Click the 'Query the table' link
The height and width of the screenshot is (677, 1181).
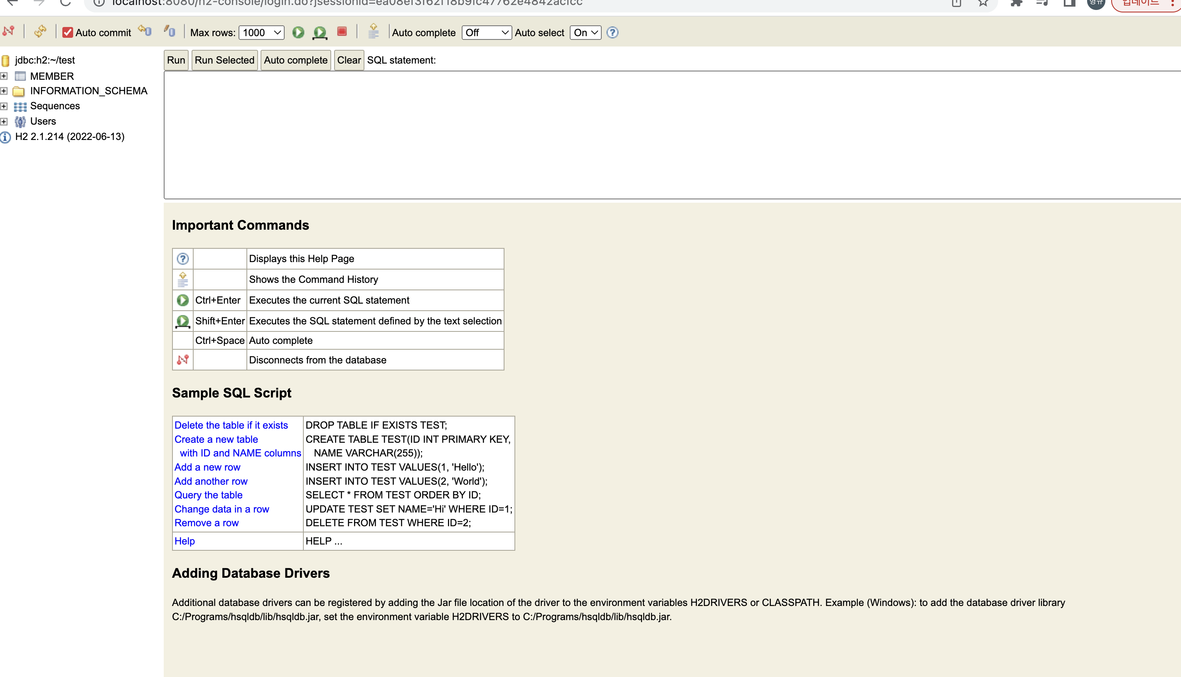point(208,495)
